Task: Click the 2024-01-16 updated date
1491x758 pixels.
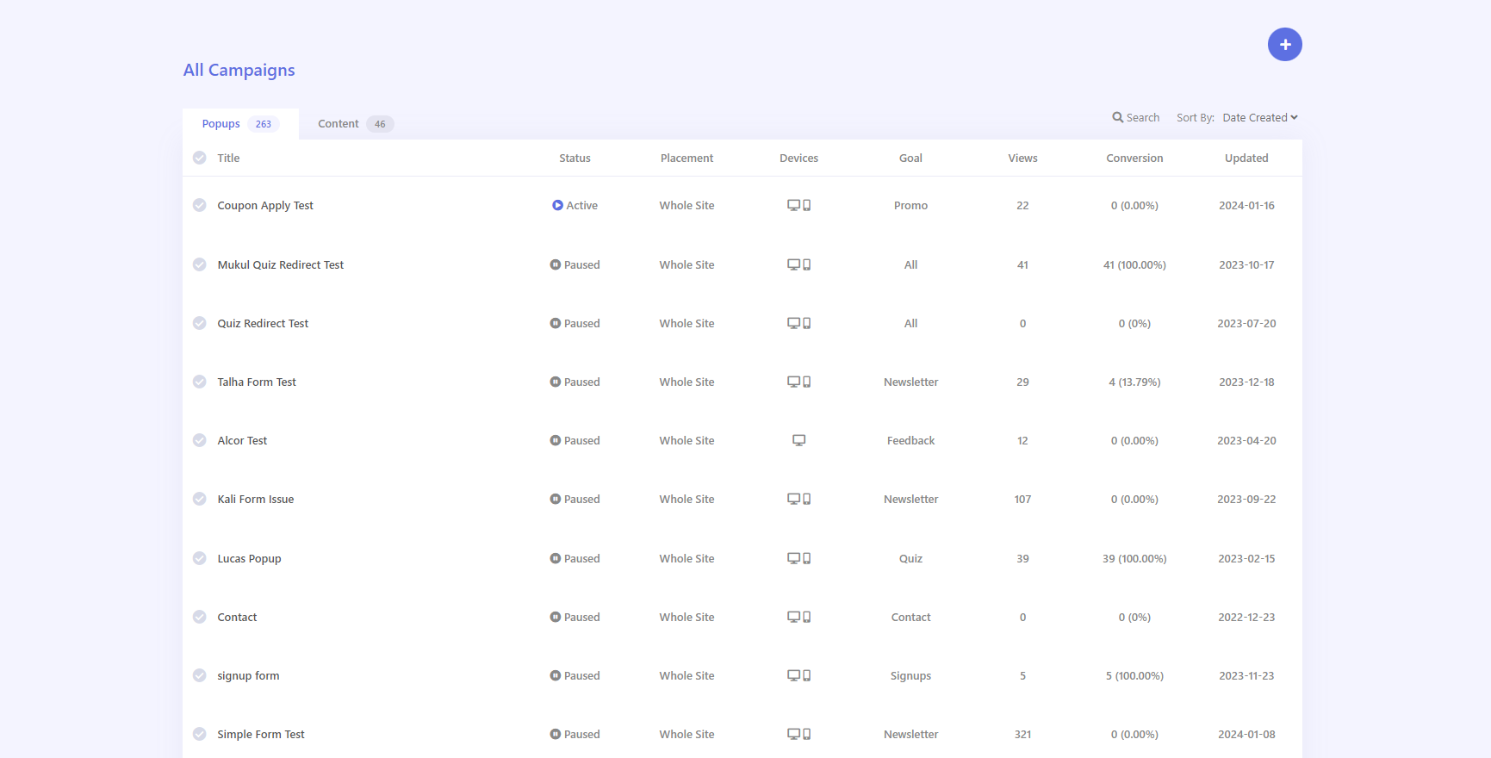Action: [1246, 205]
